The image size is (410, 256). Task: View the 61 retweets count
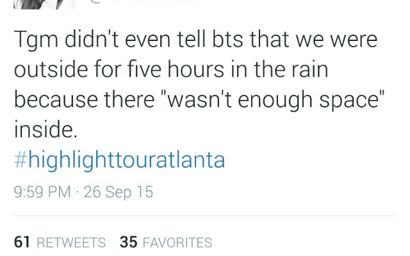22,242
